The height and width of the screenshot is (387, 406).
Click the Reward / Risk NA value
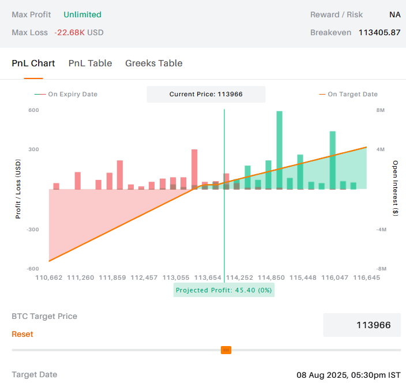click(x=394, y=14)
